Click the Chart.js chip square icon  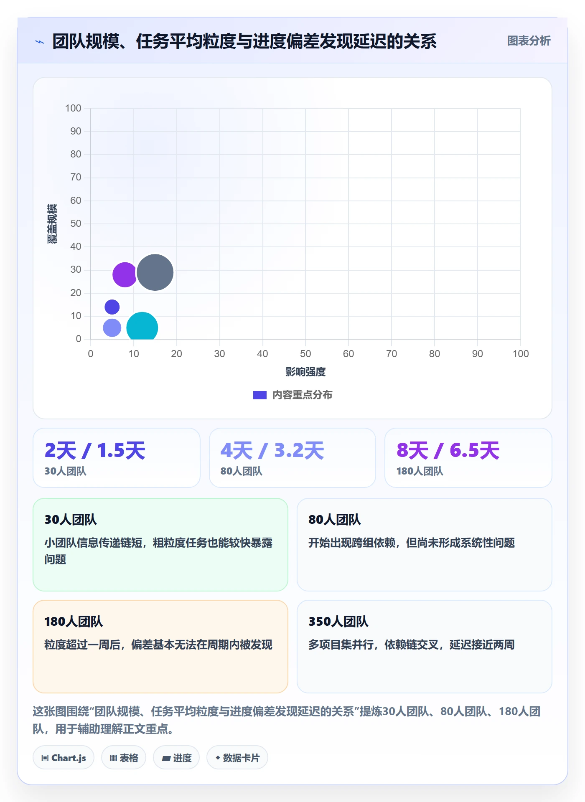coord(45,758)
